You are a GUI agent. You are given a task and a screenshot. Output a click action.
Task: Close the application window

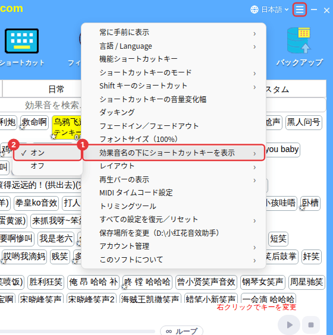coord(326,10)
